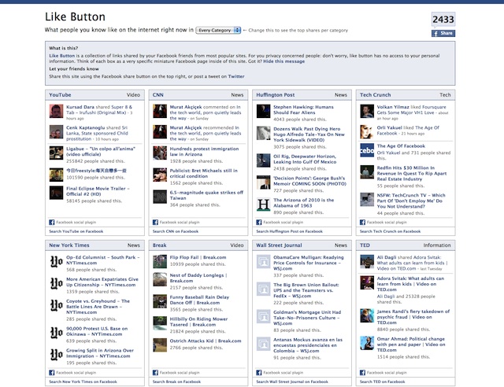Screen dimensions: 504x387
Task: Open Search New York Times on Facebook
Action: [x=83, y=381]
